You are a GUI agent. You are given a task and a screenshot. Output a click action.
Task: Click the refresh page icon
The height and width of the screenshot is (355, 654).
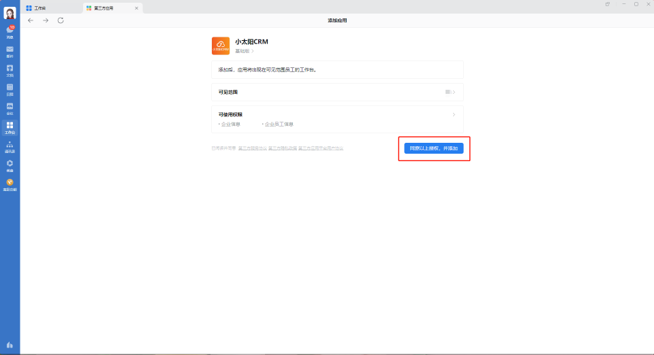point(61,20)
